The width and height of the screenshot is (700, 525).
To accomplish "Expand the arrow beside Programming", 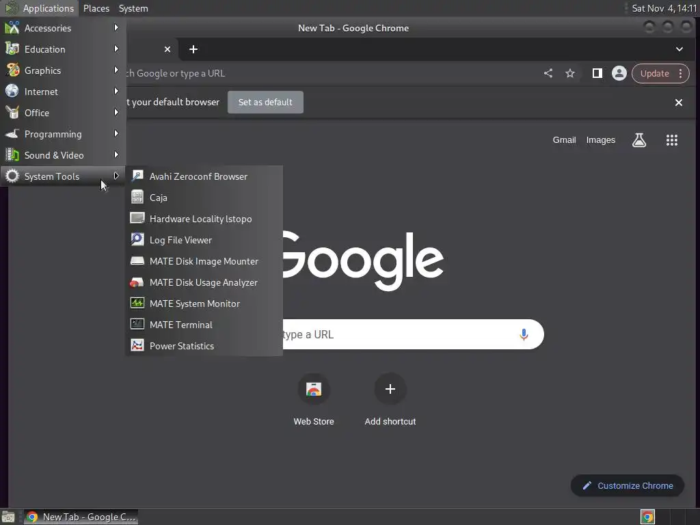I will [x=116, y=133].
